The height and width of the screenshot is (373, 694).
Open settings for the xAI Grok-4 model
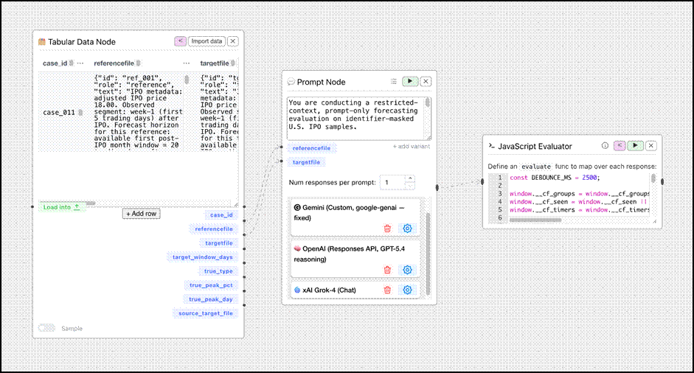[407, 290]
